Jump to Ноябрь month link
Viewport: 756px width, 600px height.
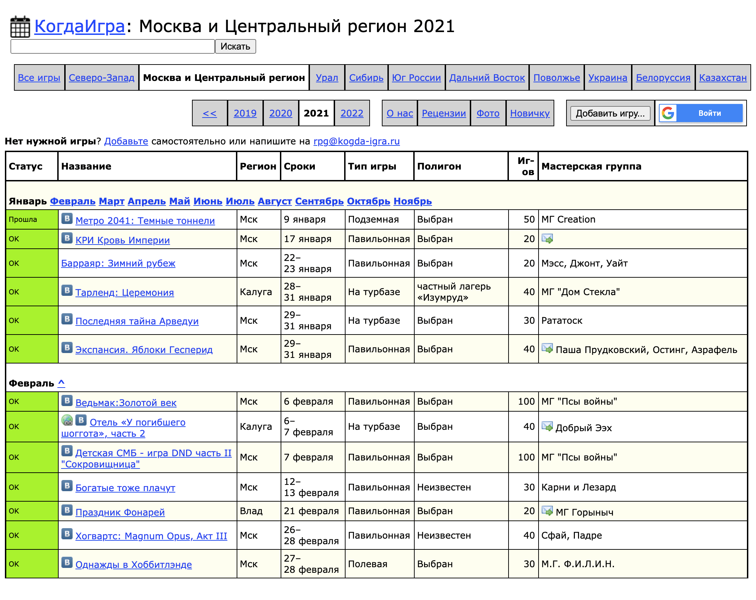413,201
